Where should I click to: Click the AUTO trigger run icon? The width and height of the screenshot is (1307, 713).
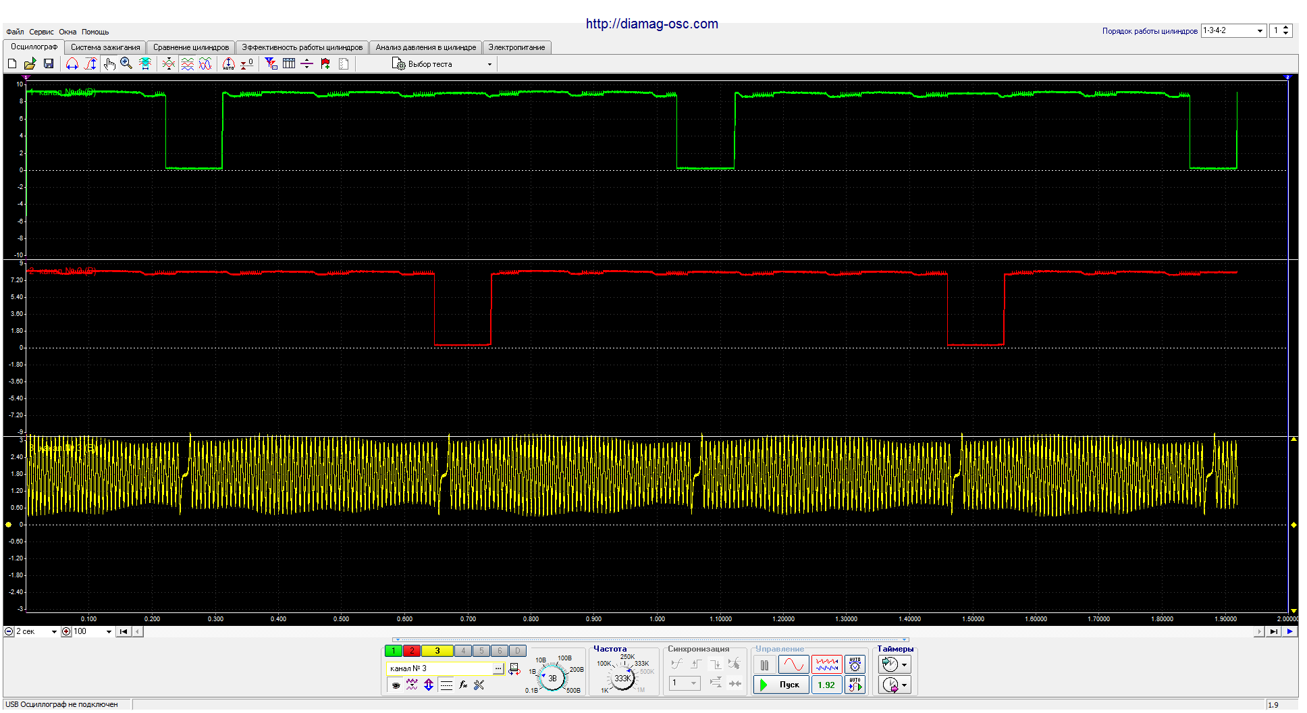[x=855, y=685]
